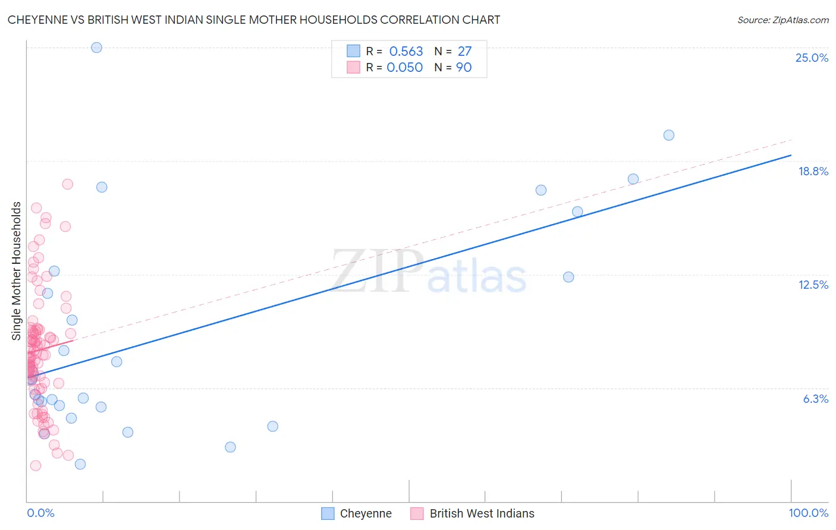Click the blue swatch beside R = 0.563
This screenshot has height=530, width=836.
(353, 51)
